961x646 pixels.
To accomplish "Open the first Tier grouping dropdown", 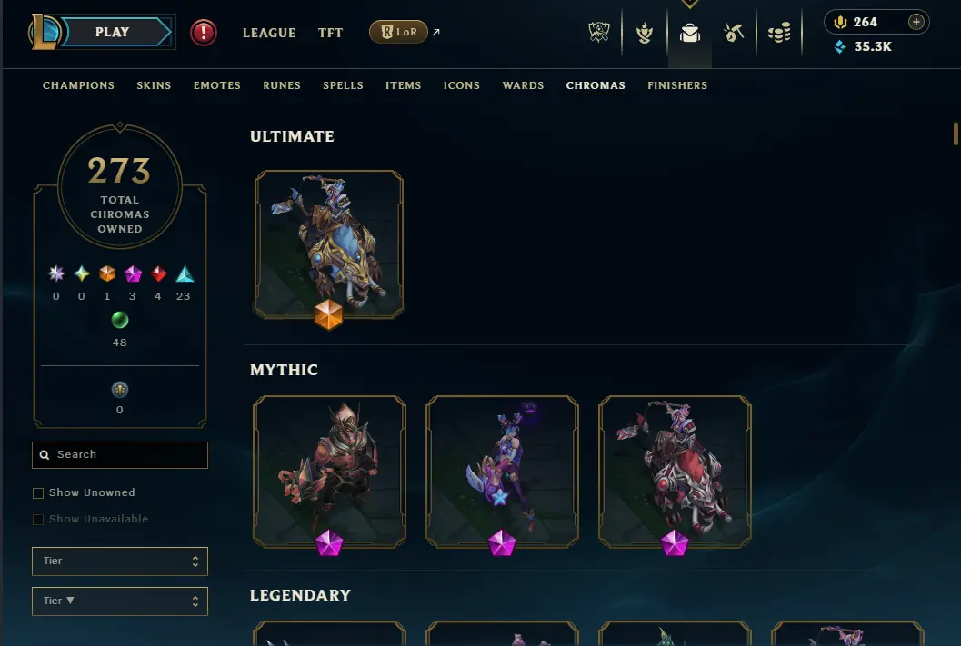I will coord(120,561).
